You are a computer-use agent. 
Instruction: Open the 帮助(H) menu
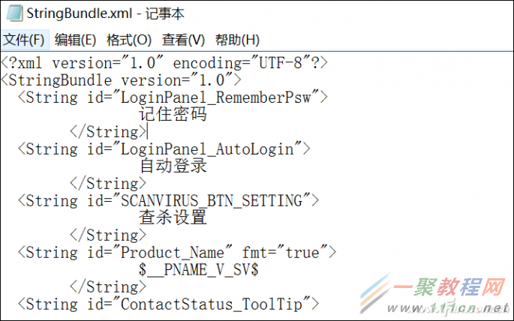tap(237, 40)
